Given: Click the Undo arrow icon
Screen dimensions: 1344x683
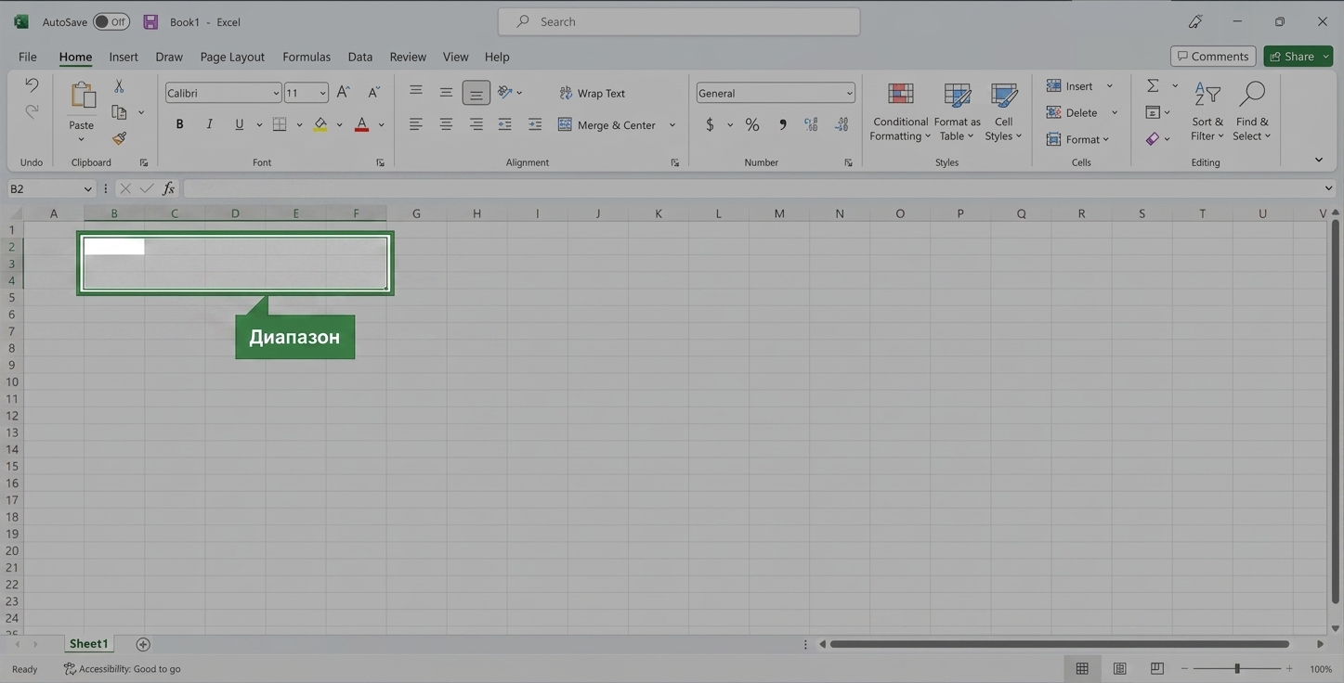Looking at the screenshot, I should click(x=32, y=85).
